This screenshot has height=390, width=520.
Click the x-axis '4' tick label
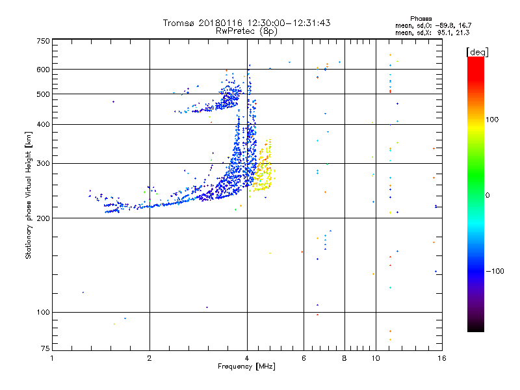click(247, 358)
